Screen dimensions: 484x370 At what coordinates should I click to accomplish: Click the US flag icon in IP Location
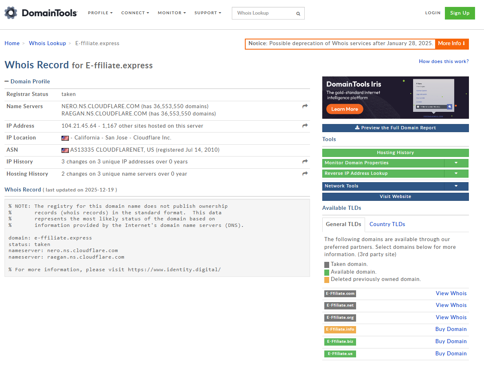[x=65, y=138]
